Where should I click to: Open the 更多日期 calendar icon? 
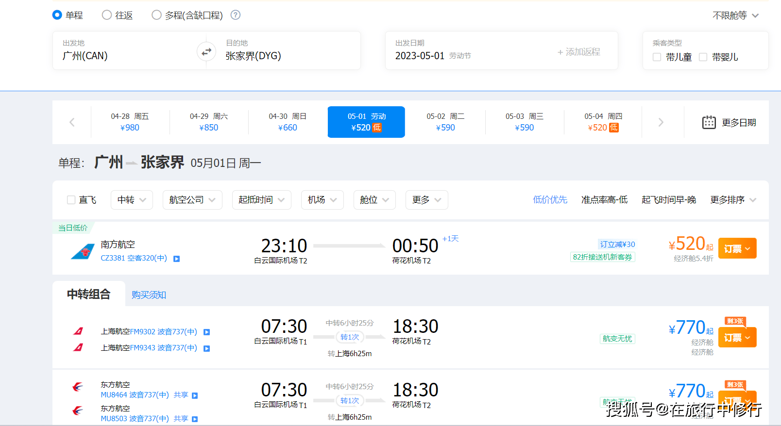(709, 122)
